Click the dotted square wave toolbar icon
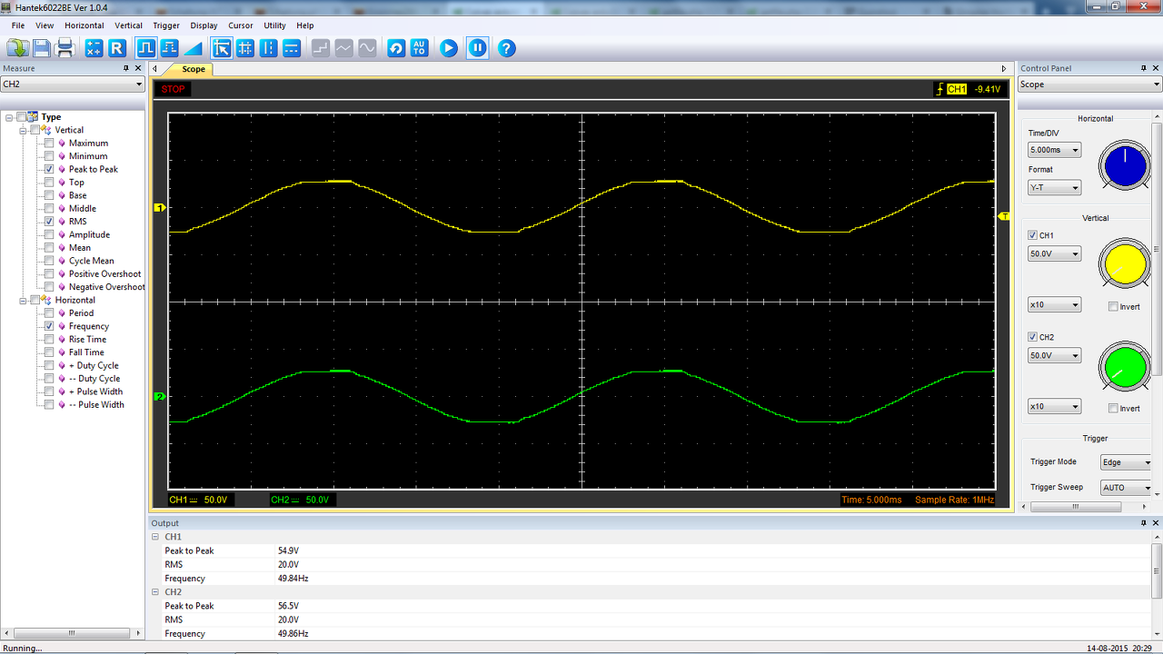 click(170, 48)
